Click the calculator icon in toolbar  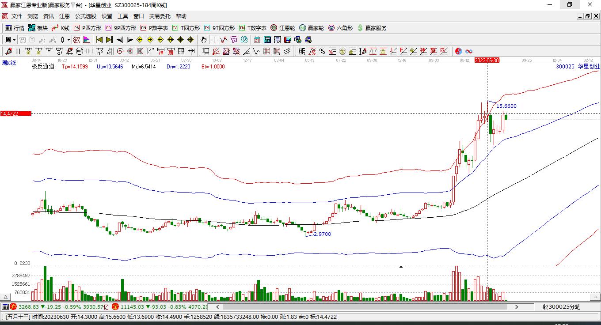coord(267,40)
